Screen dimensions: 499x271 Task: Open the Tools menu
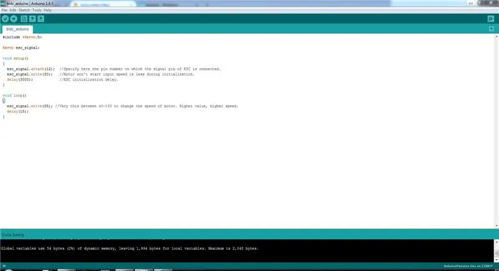coord(37,10)
